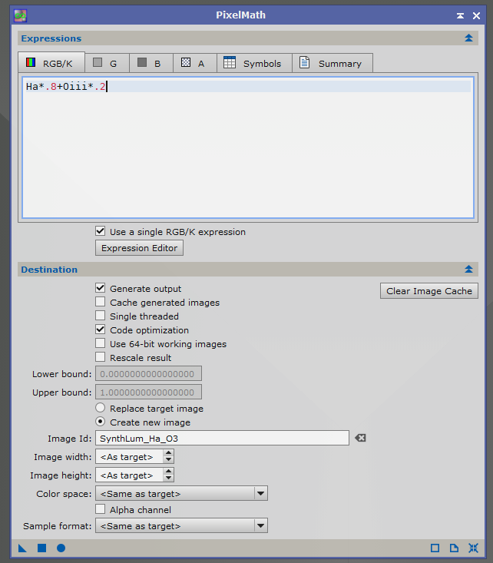Screen dimensions: 493x563
Task: Click the PixelMath window icon in title bar
Action: pos(20,15)
